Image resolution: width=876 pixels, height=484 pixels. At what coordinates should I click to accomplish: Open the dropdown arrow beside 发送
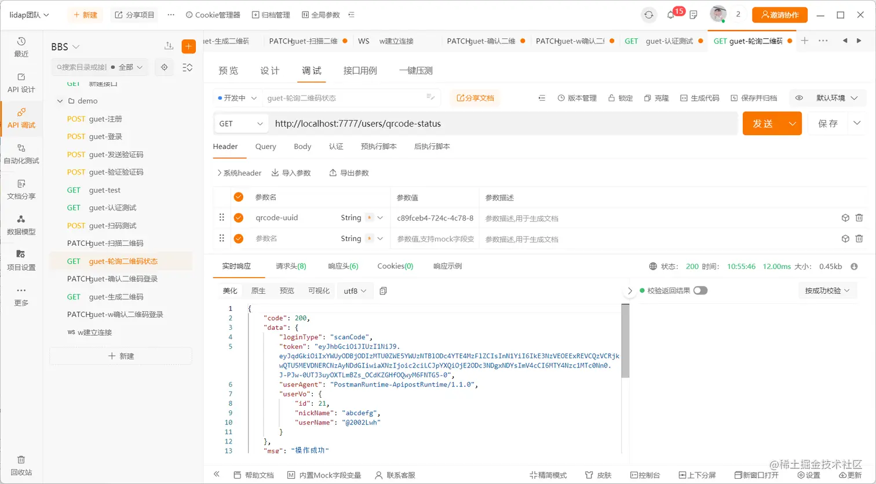792,123
